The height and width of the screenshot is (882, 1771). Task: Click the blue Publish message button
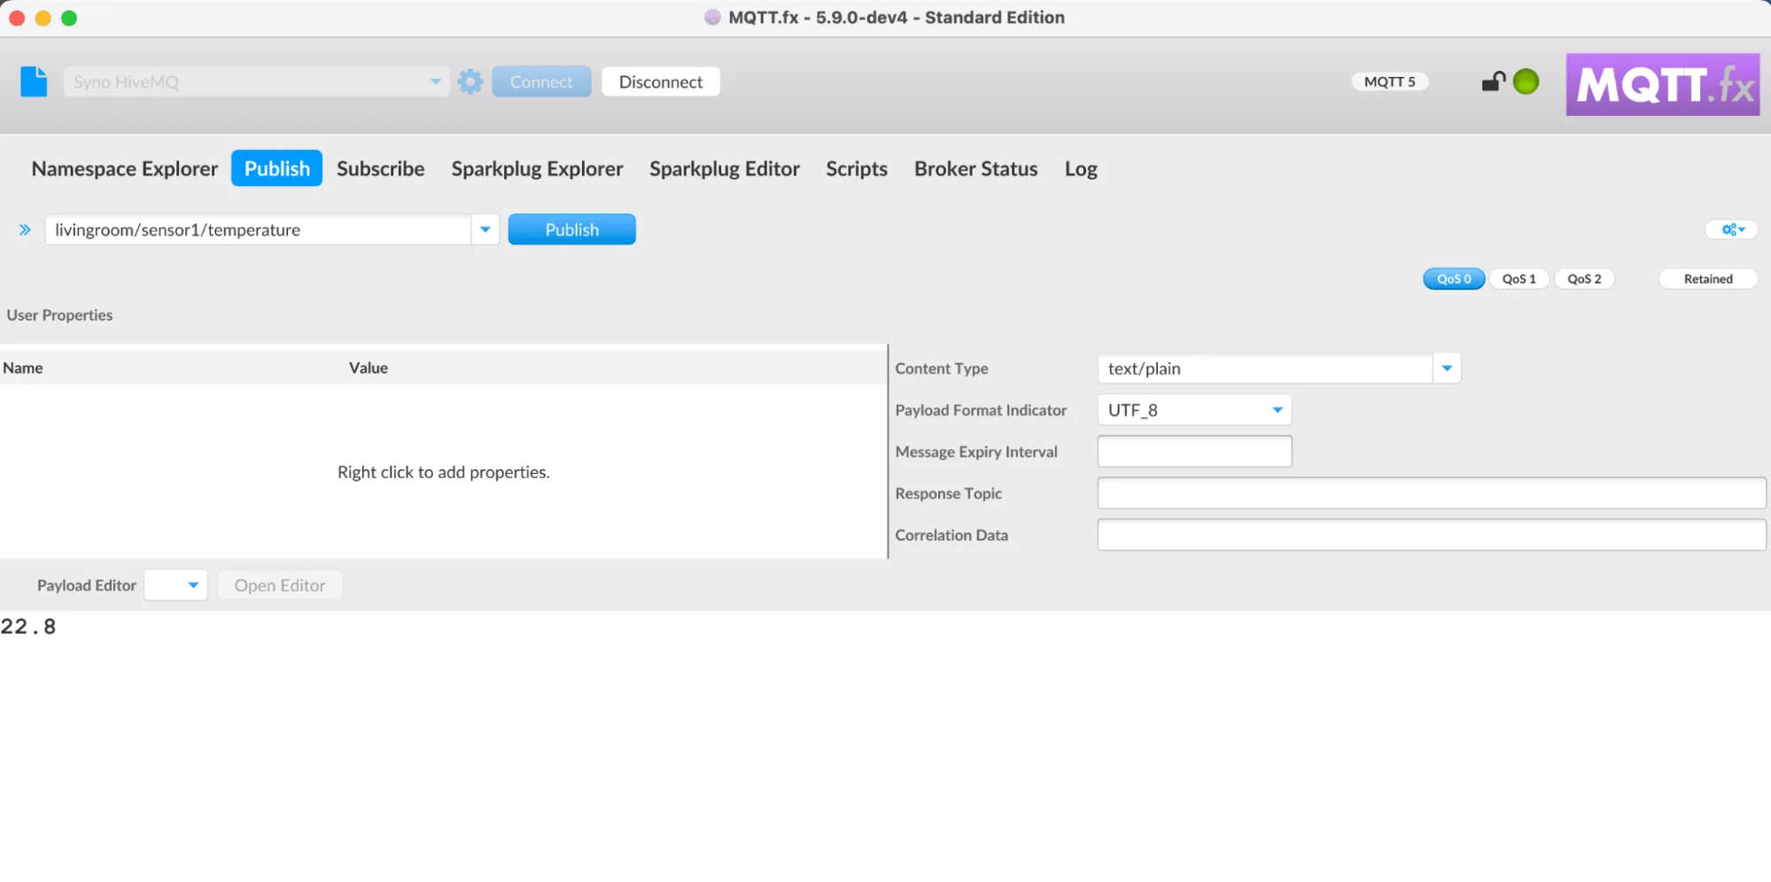(x=571, y=229)
